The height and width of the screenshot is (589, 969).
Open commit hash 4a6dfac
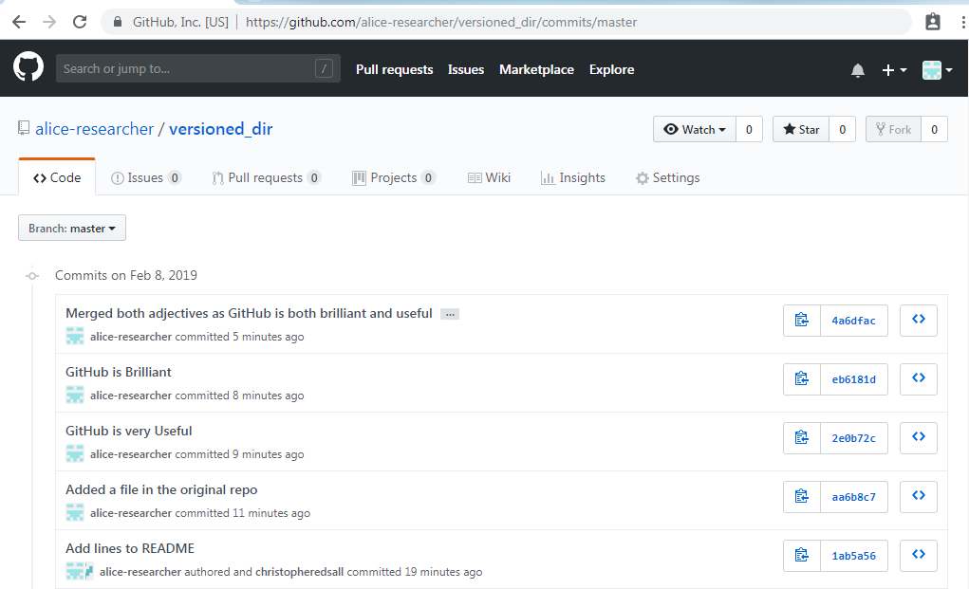click(853, 321)
